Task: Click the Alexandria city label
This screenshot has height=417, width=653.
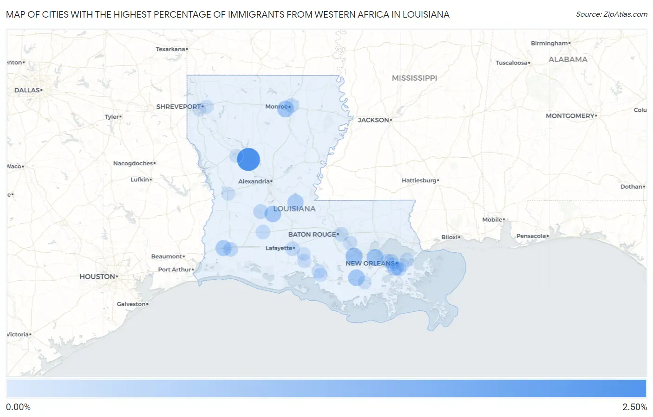Action: (254, 181)
